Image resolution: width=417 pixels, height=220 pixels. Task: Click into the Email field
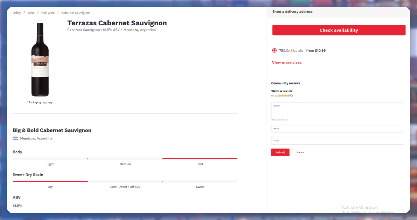point(338,141)
